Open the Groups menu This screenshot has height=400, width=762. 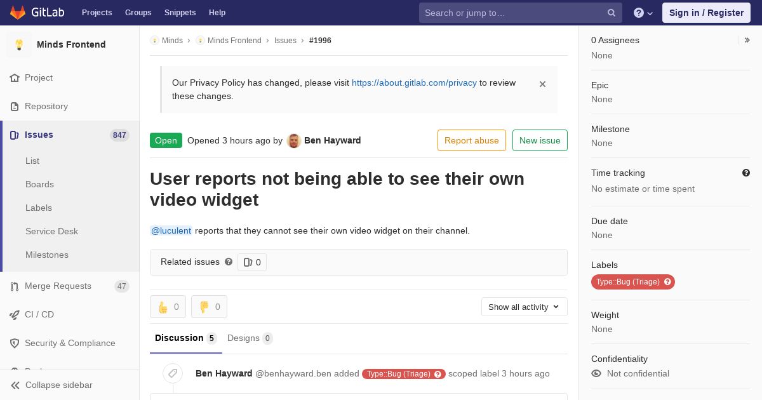point(138,13)
